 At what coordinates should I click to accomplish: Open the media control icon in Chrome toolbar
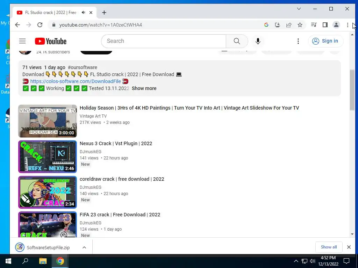pos(314,25)
